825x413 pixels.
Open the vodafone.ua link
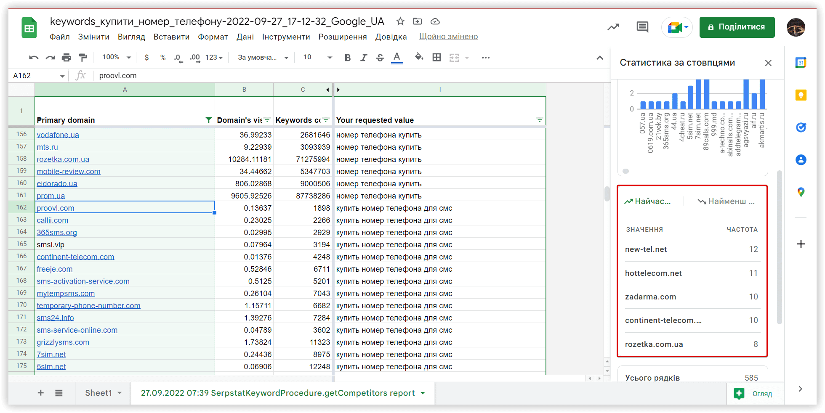[x=58, y=135]
